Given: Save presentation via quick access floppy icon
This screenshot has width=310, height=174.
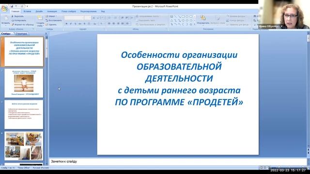Looking at the screenshot, I should point(12,6).
